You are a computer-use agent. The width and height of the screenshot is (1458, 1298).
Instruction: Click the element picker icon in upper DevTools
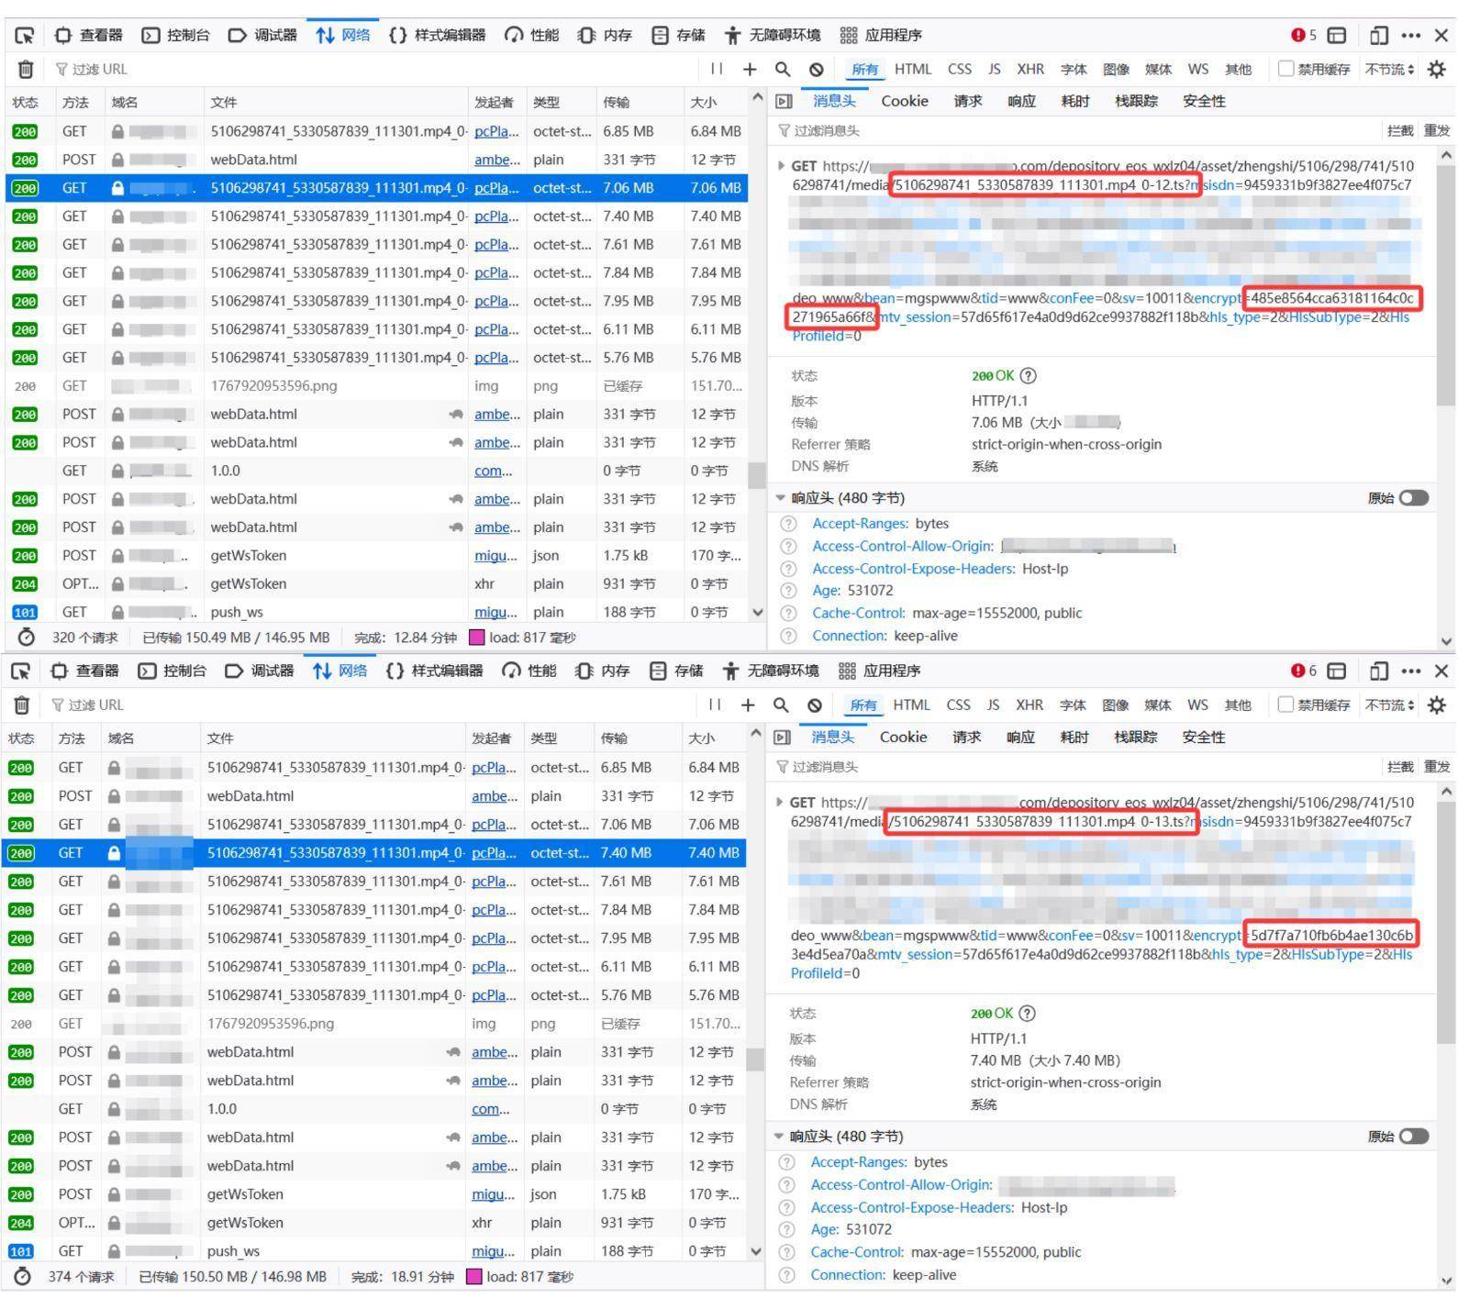(25, 36)
